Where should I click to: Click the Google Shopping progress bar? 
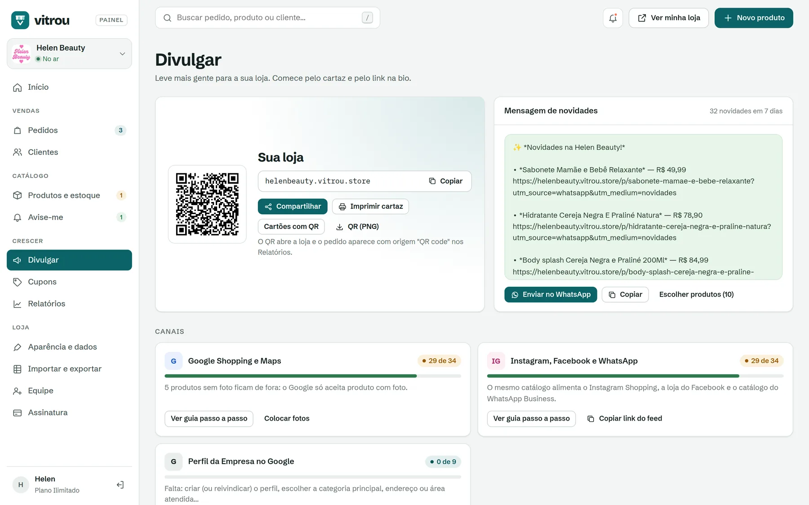pos(313,376)
